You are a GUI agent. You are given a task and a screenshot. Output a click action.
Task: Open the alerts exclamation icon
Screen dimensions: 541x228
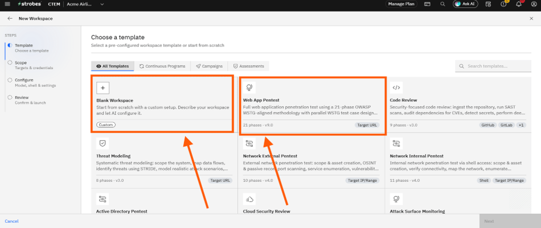503,4
